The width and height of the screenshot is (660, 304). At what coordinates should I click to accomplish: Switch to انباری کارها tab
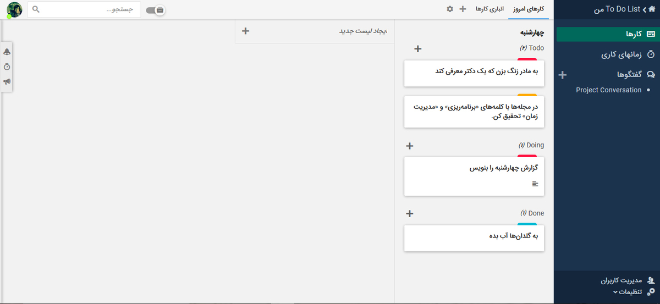489,9
